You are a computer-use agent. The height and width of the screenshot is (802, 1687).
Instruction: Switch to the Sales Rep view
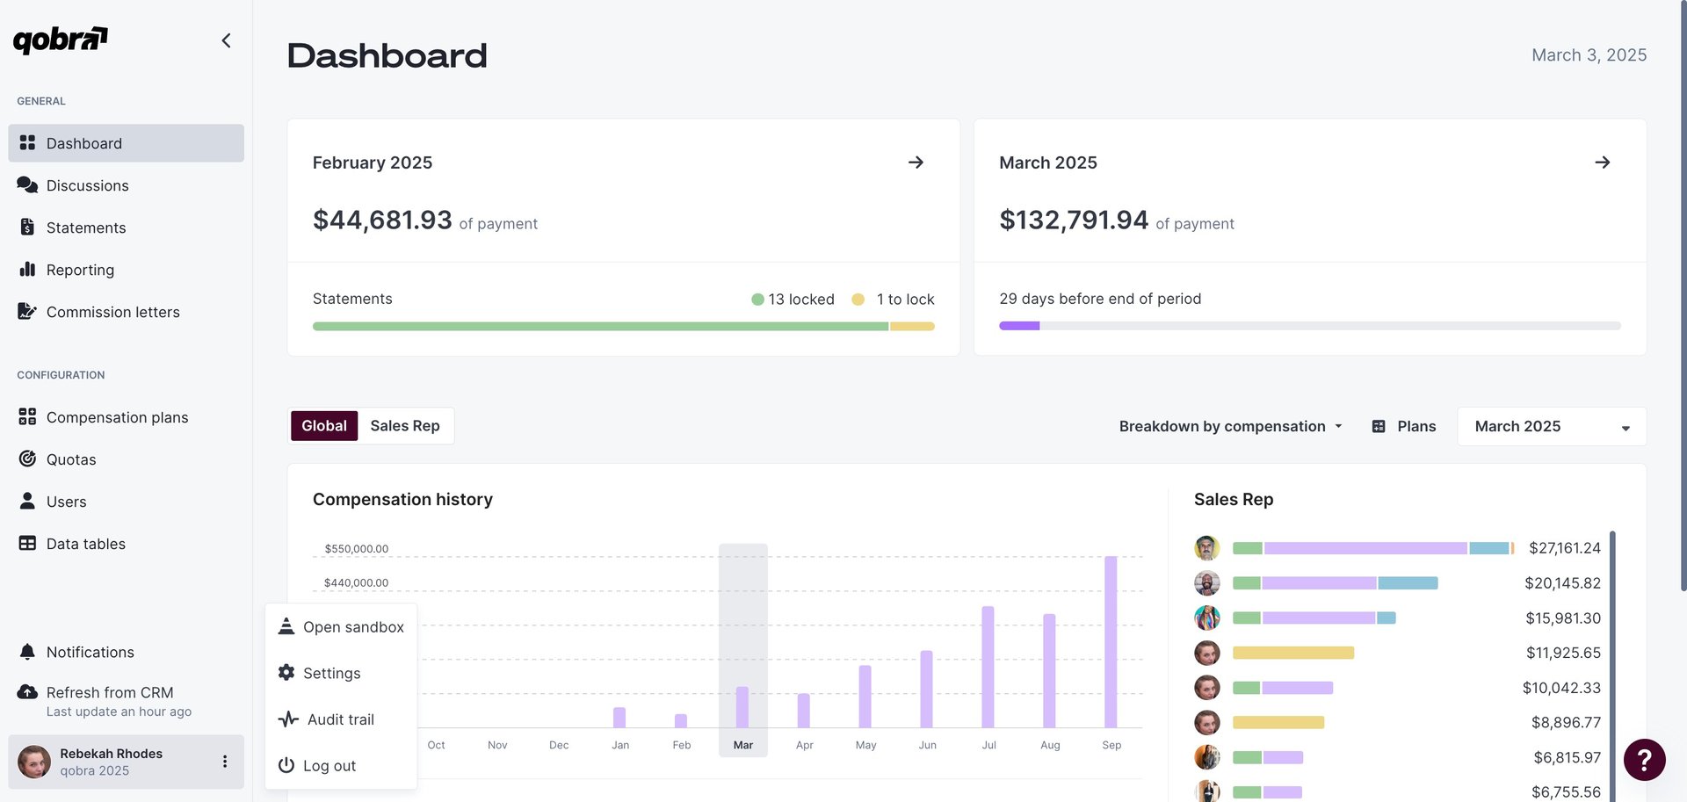coord(404,426)
